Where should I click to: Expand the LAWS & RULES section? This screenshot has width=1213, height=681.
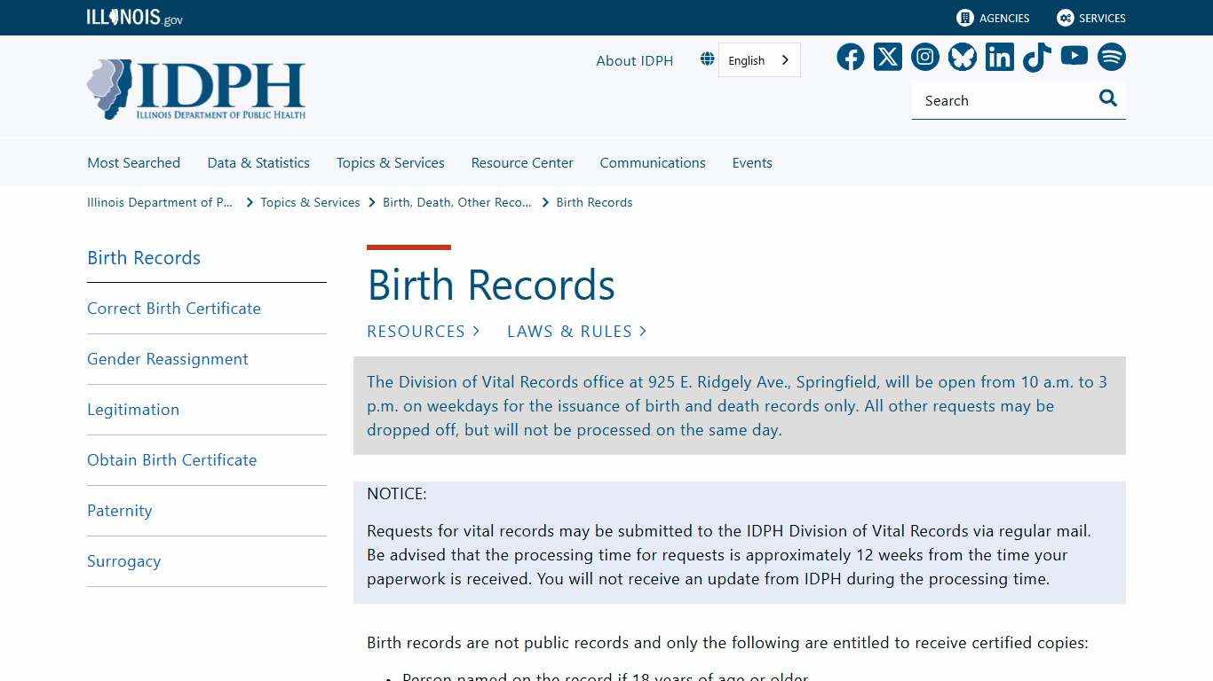pyautogui.click(x=576, y=331)
